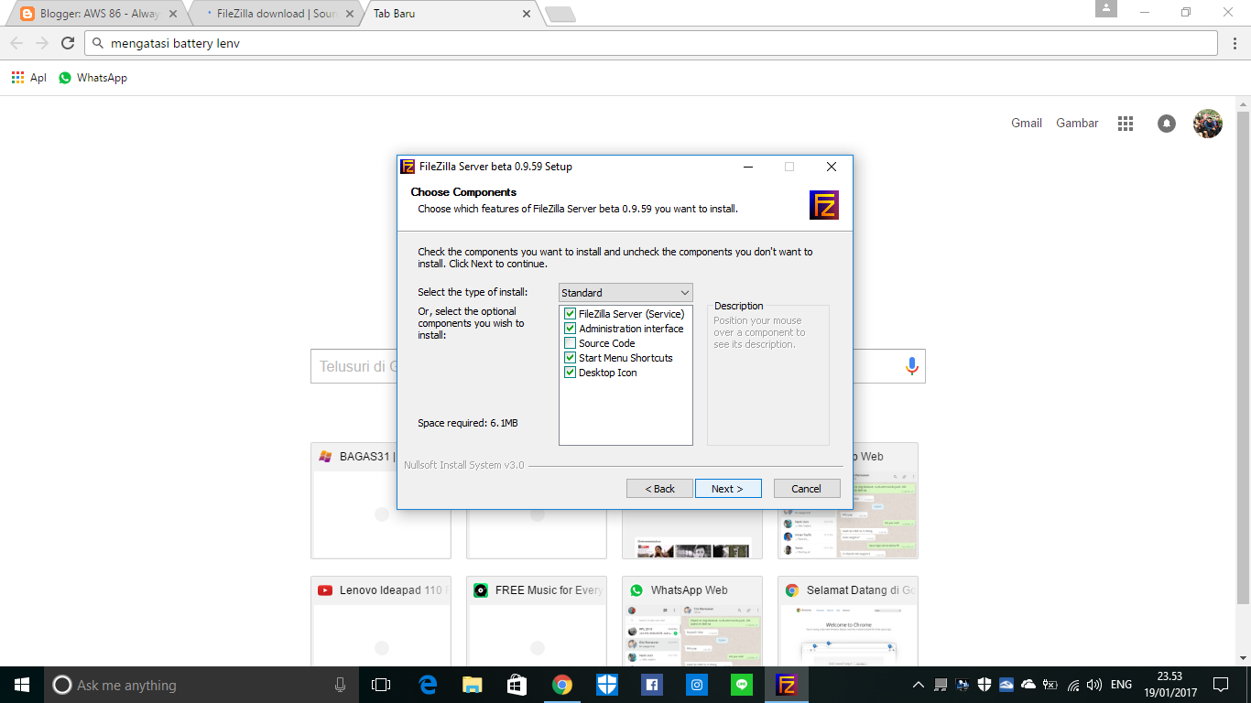Click the Google voice search microphone
This screenshot has height=703, width=1251.
click(912, 366)
